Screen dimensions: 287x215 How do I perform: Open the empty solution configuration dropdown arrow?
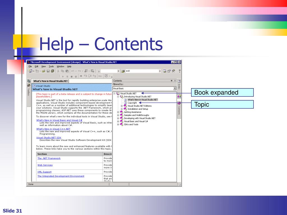(118, 71)
